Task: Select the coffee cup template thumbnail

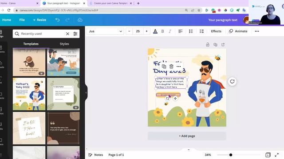Action: [x=29, y=62]
